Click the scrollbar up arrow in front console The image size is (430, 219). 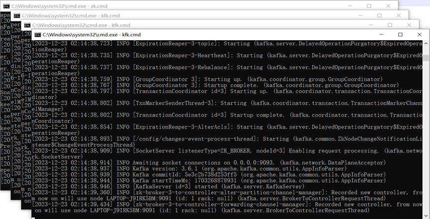tap(426, 43)
